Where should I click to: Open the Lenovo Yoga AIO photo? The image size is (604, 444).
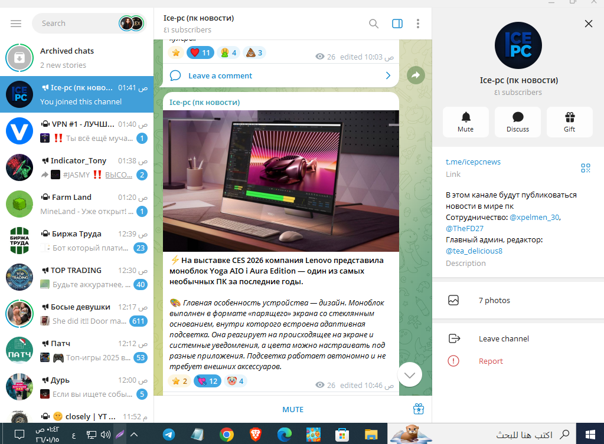pos(281,181)
